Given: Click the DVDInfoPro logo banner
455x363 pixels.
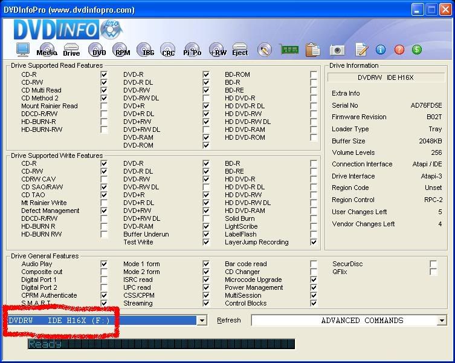Looking at the screenshot, I should [68, 30].
